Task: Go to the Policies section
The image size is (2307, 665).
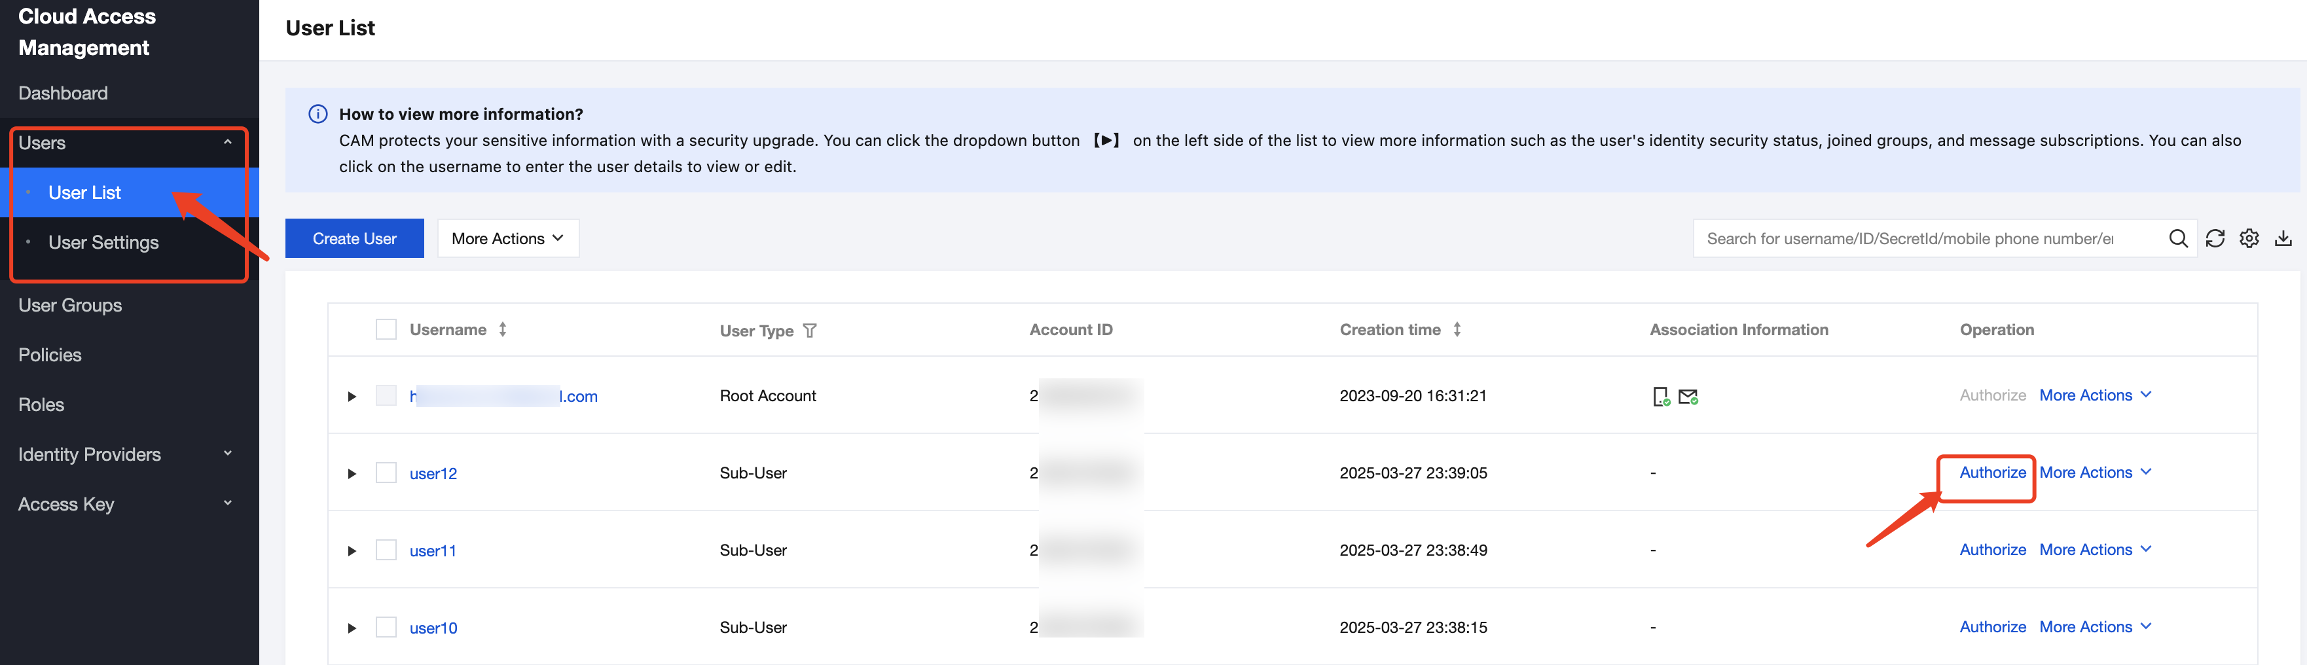Action: pos(50,355)
